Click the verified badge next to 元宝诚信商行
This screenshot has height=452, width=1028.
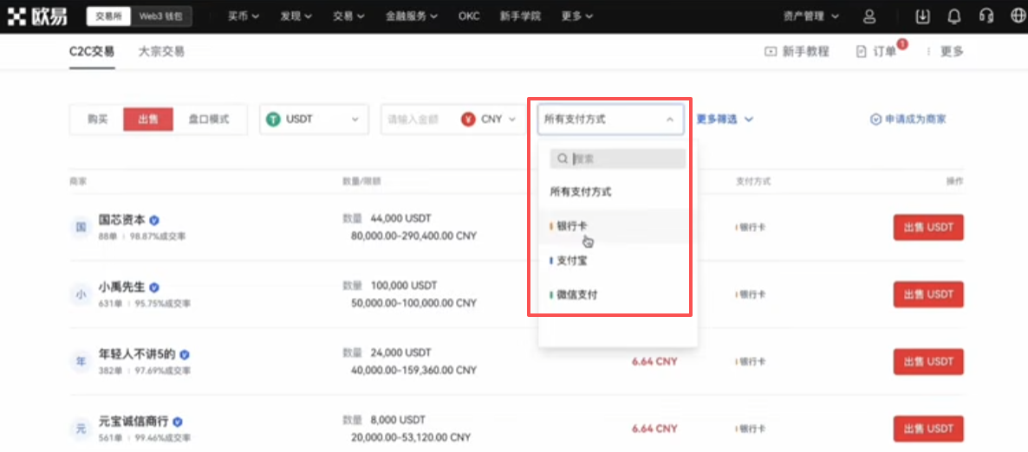(x=177, y=421)
